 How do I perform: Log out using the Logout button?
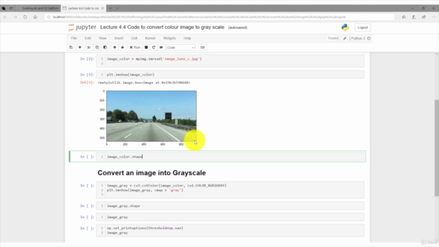(x=363, y=27)
